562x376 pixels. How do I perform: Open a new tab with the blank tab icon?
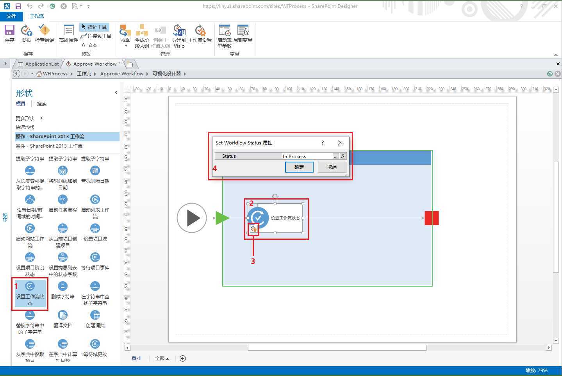click(130, 64)
